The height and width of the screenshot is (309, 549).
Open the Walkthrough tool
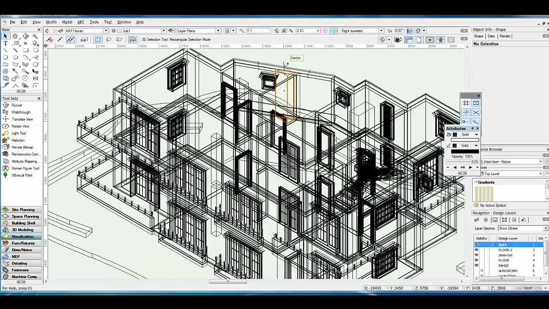point(21,112)
